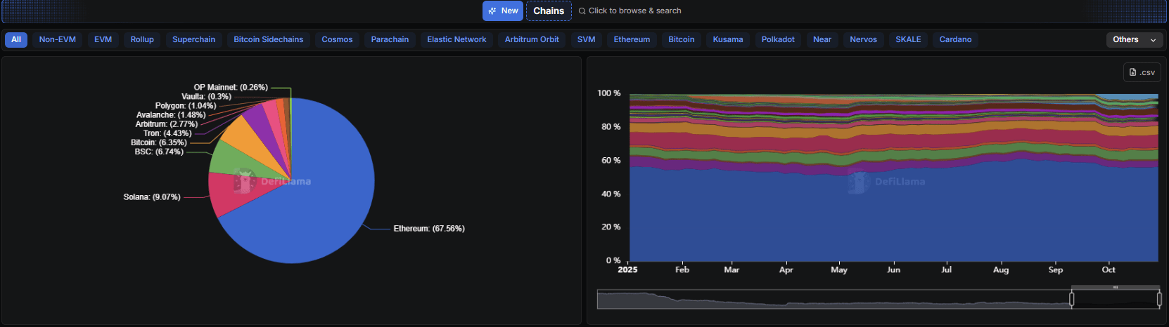Click the Avalanche: (1.48%) label
1169x327 pixels.
pyautogui.click(x=171, y=115)
